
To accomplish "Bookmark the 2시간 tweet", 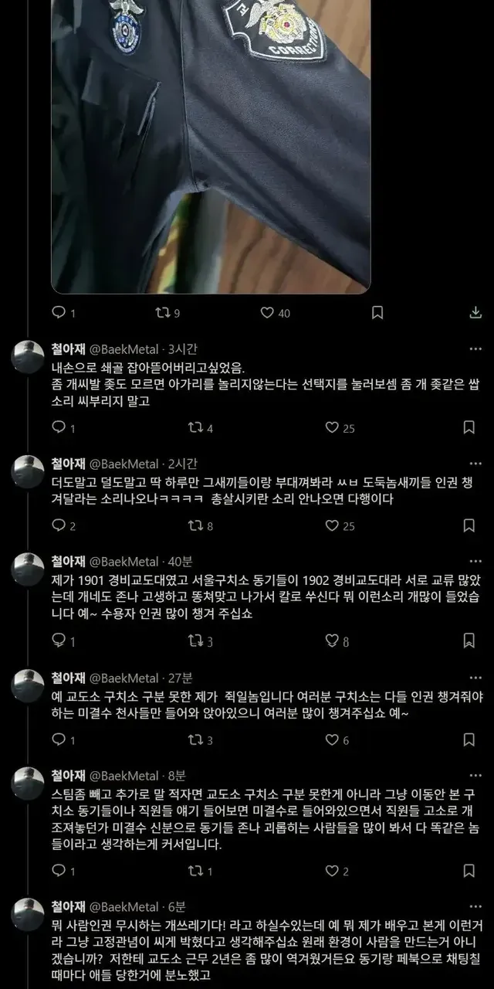I will point(469,525).
